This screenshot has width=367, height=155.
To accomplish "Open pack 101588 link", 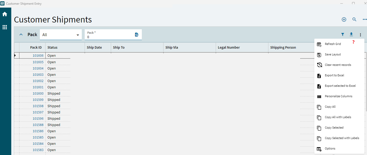I will coord(38,125).
